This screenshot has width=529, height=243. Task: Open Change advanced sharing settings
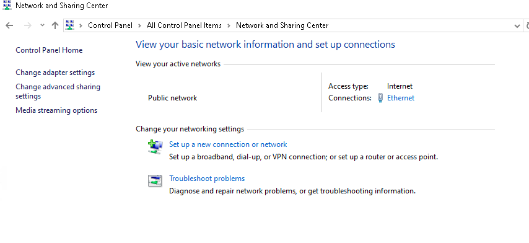tap(58, 92)
